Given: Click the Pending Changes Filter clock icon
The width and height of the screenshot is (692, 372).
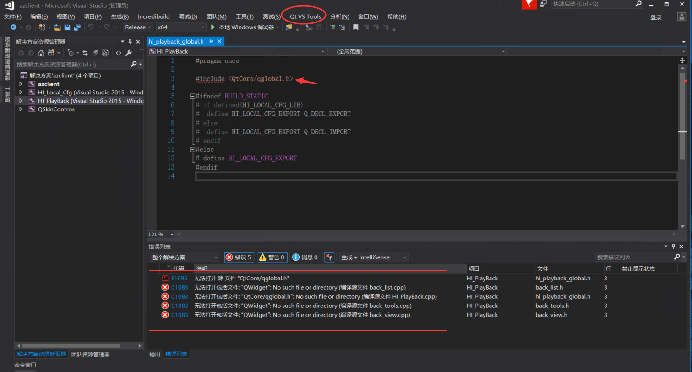Looking at the screenshot, I should tap(71, 53).
